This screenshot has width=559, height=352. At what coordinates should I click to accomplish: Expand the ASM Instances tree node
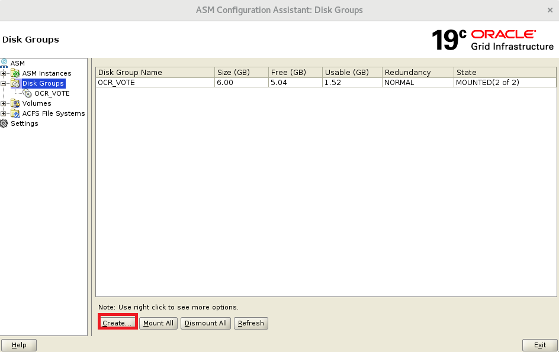3,74
